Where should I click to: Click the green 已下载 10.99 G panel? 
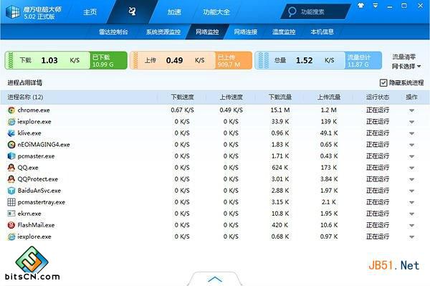108,60
